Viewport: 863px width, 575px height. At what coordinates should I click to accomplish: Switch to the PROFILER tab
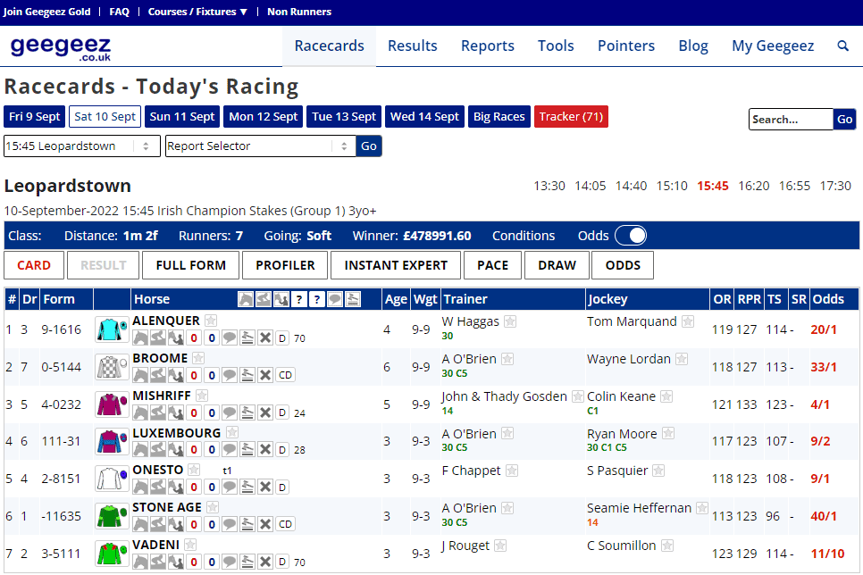(x=284, y=265)
